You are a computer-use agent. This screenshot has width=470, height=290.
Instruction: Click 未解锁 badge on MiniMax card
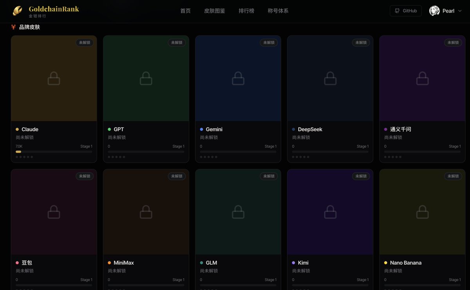(177, 176)
